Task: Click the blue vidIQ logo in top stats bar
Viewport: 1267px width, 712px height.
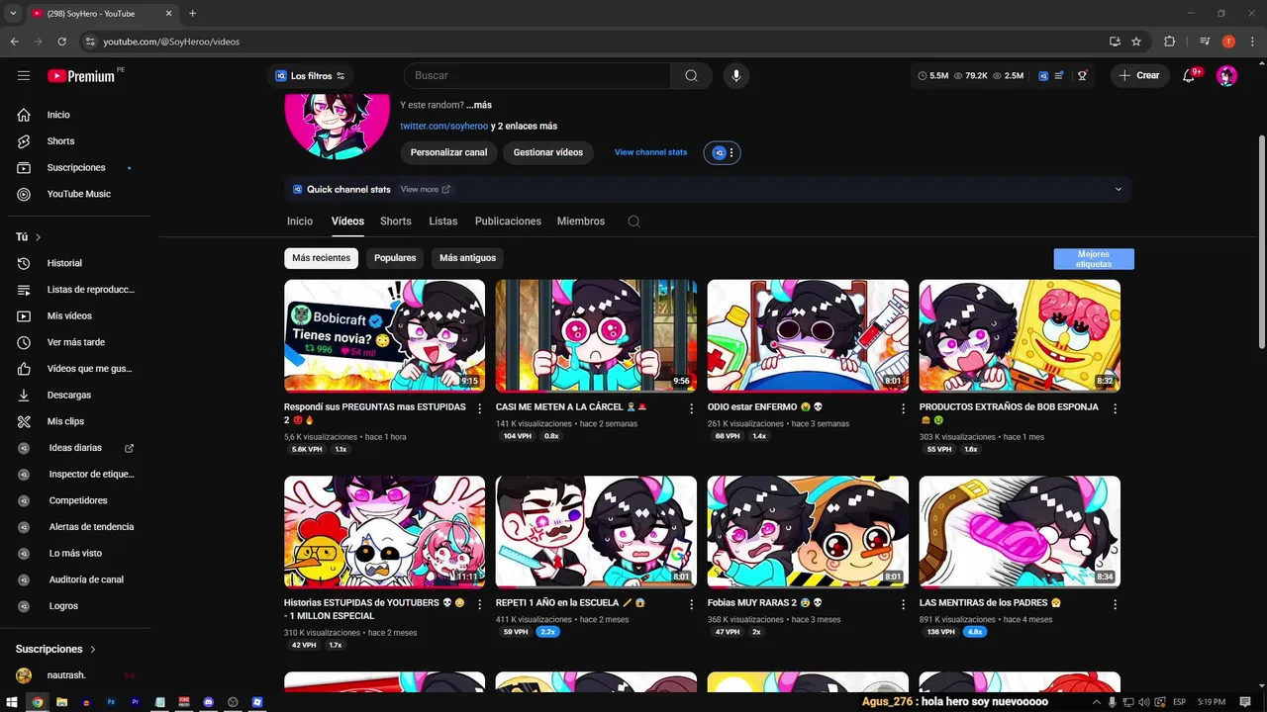Action: tap(1043, 75)
